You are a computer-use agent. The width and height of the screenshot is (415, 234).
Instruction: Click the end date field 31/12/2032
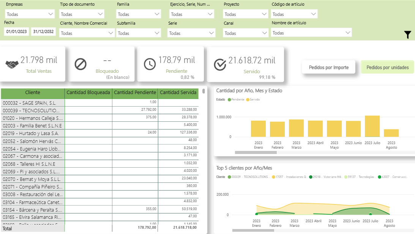tap(43, 32)
